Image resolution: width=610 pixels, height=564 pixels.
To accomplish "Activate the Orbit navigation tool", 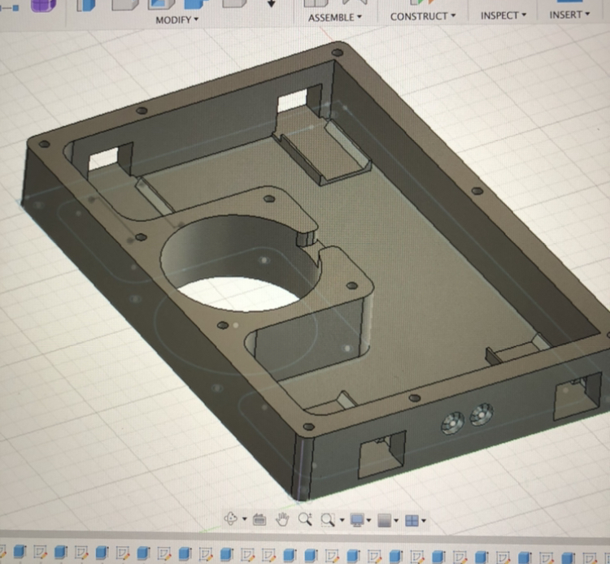I will [231, 518].
